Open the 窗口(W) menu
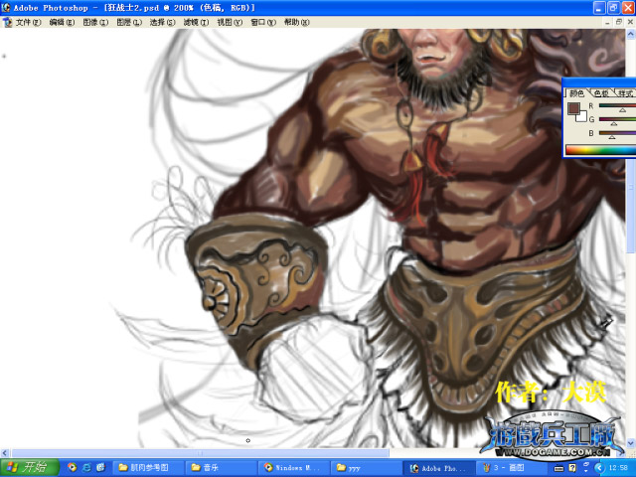This screenshot has width=636, height=477. click(263, 22)
